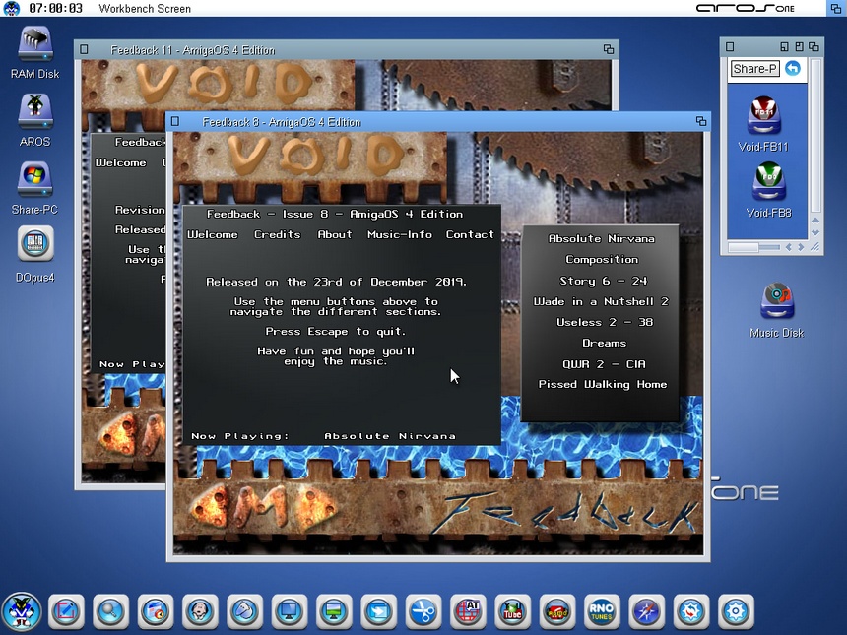Open the About section in Feedback 8
Viewport: 847px width, 635px height.
point(334,234)
